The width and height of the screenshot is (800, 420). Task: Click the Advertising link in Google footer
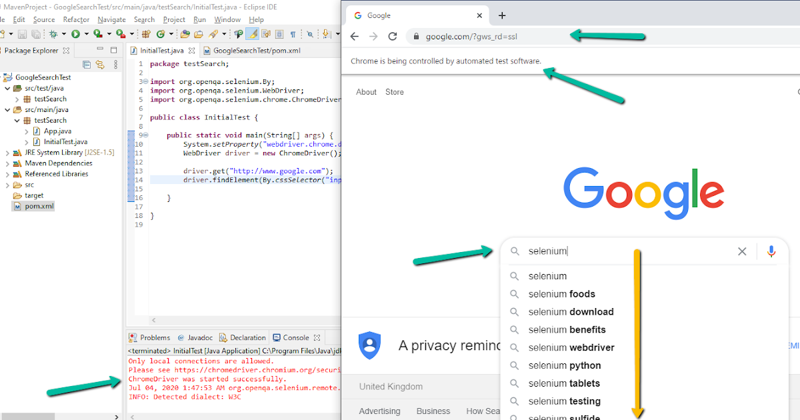pyautogui.click(x=379, y=411)
